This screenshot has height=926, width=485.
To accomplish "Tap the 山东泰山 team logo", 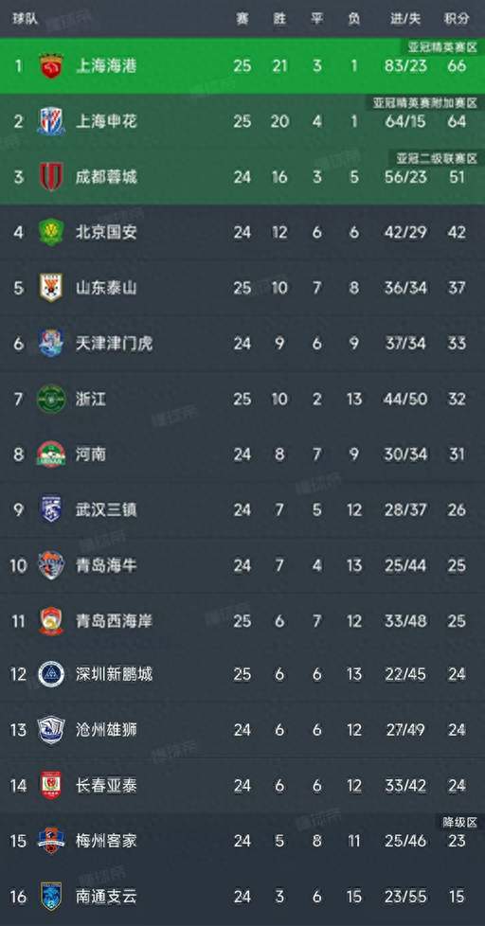I will (x=51, y=288).
